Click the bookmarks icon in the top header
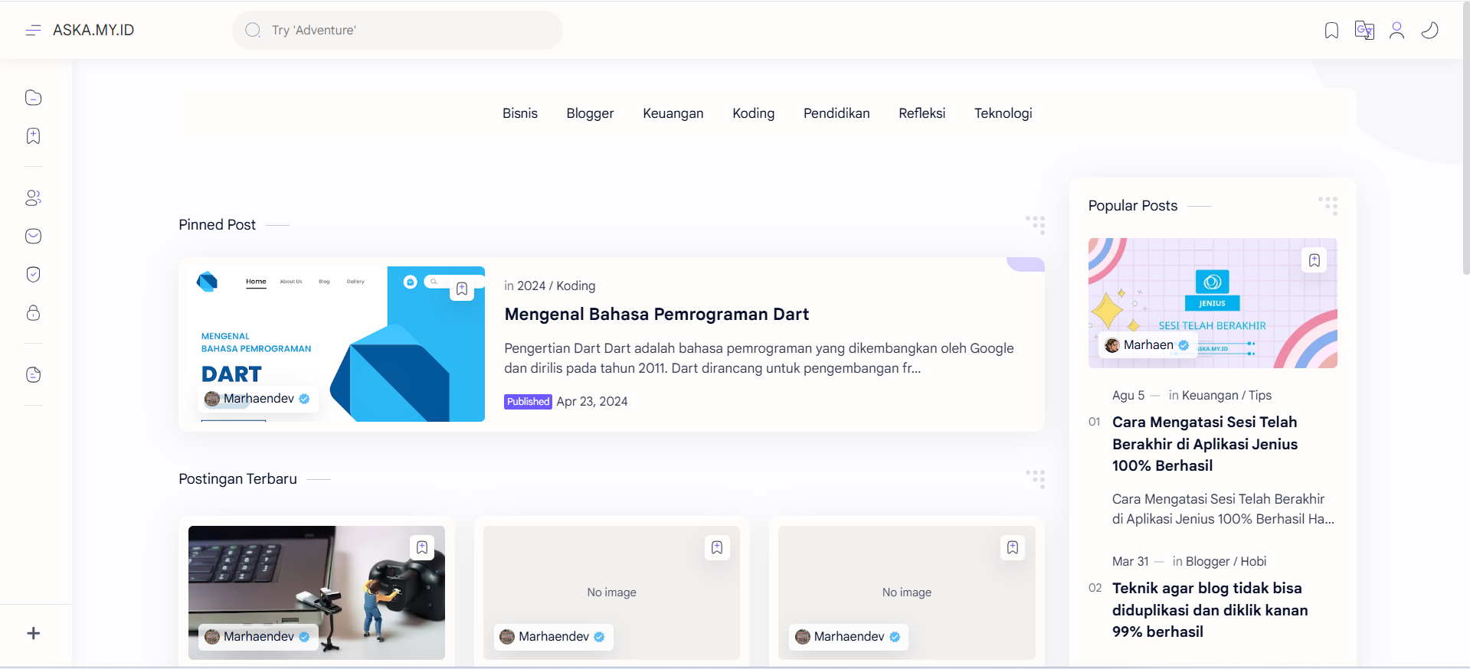Screen dimensions: 1470x669 tap(1331, 31)
